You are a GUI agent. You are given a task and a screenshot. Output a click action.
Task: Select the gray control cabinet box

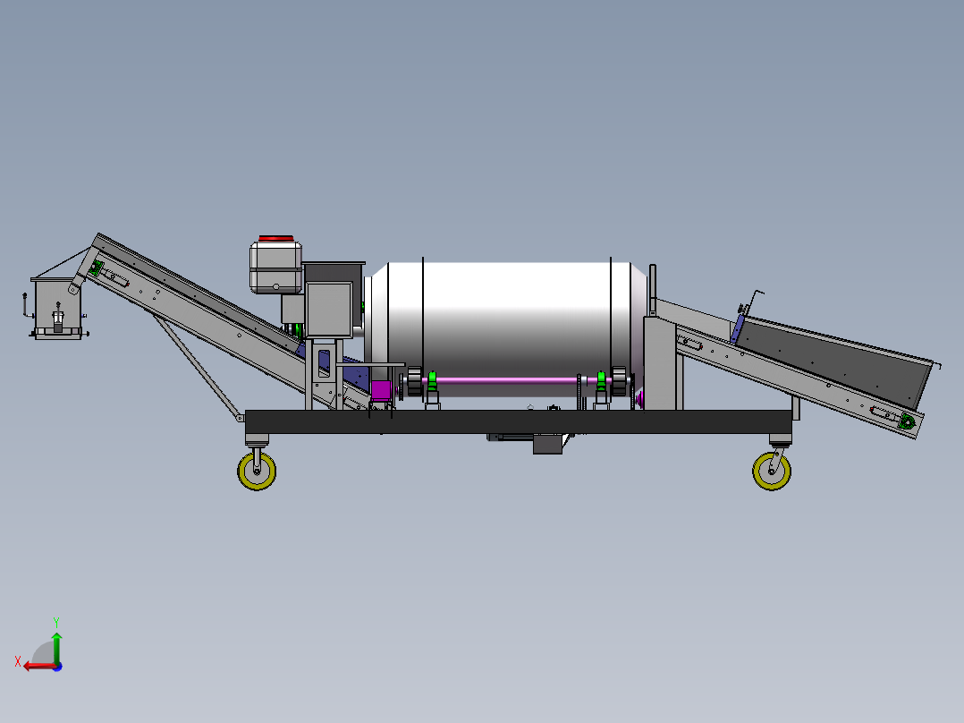328,309
